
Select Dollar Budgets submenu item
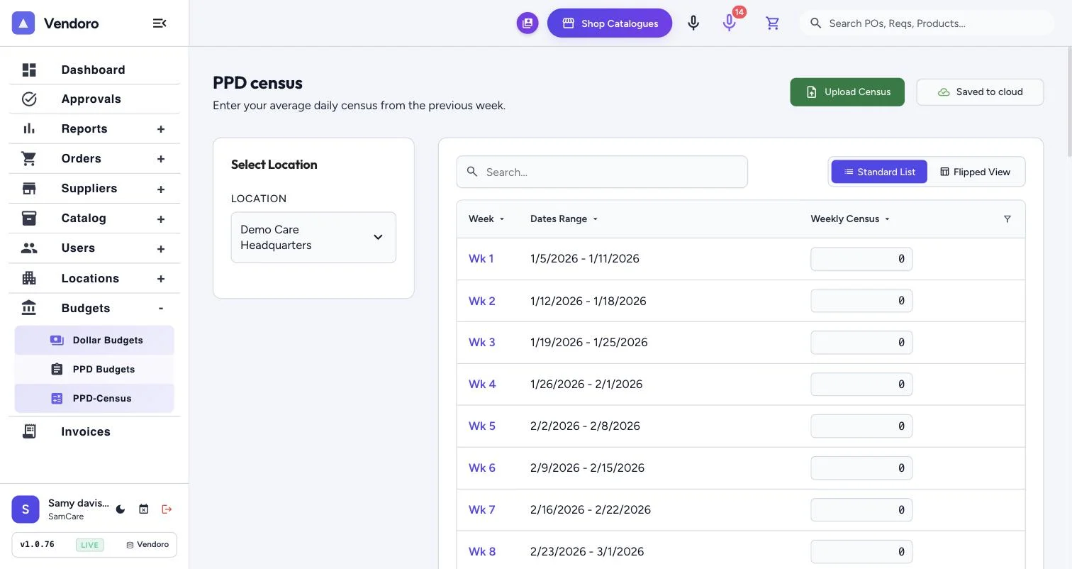click(x=94, y=341)
